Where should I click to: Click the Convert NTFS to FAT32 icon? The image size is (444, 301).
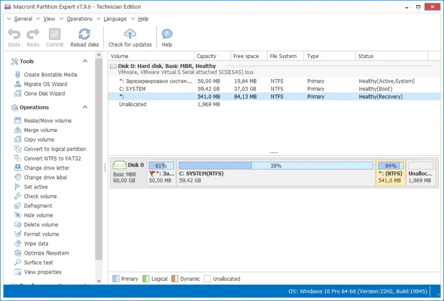point(17,159)
